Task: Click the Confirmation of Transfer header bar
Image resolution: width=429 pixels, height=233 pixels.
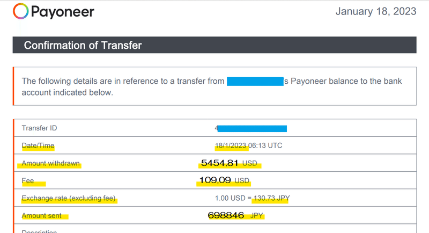Action: point(214,45)
